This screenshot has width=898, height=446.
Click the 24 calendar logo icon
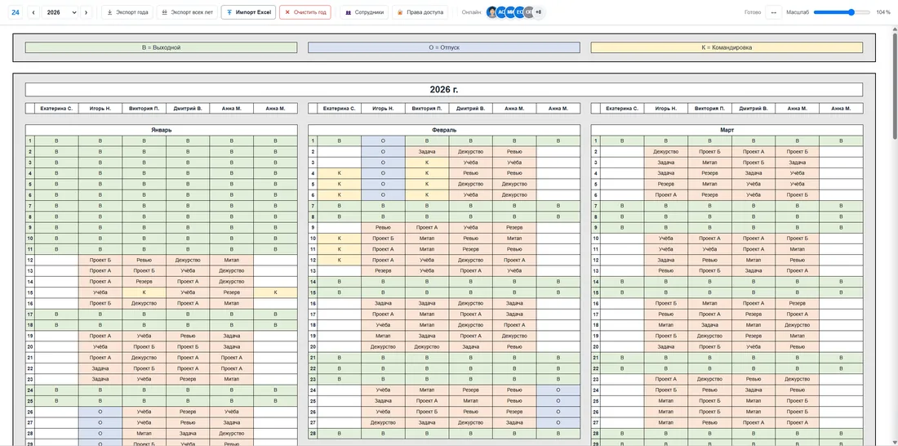pos(15,12)
